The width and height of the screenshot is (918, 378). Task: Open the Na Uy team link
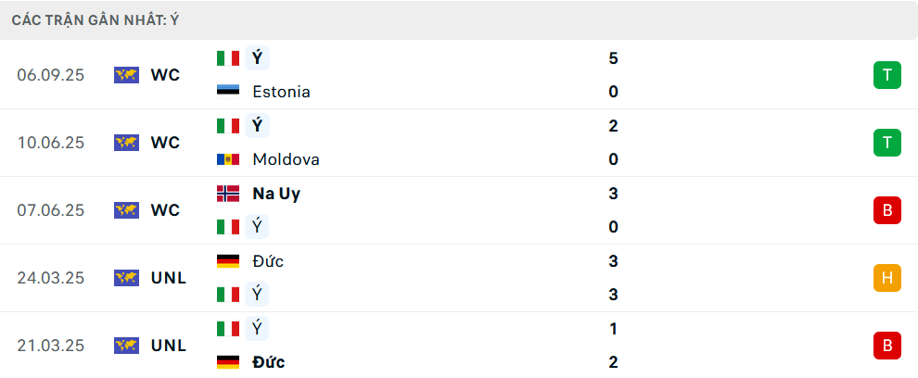click(x=276, y=194)
